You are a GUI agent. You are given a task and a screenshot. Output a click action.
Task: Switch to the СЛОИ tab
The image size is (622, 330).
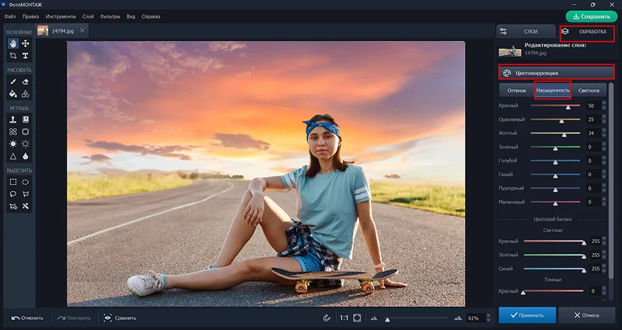click(x=526, y=31)
